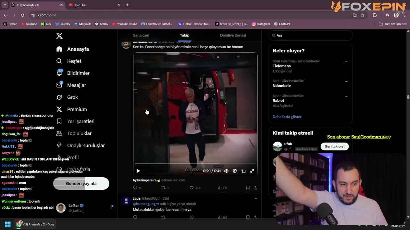Click Gönderi yayınla button
This screenshot has height=230, width=410.
point(81,183)
